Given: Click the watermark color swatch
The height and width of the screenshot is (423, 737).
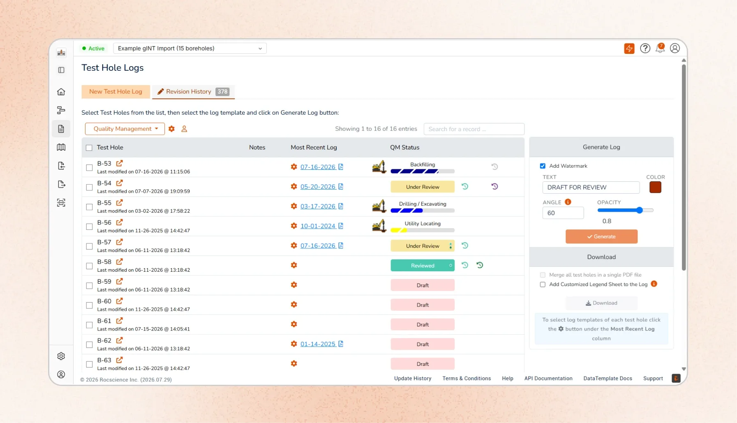Looking at the screenshot, I should point(655,187).
